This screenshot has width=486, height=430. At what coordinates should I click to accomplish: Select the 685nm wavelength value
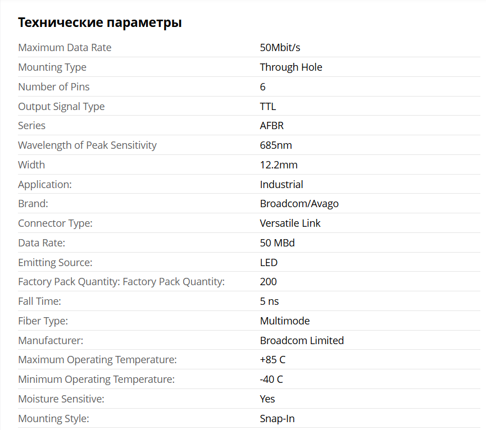275,145
